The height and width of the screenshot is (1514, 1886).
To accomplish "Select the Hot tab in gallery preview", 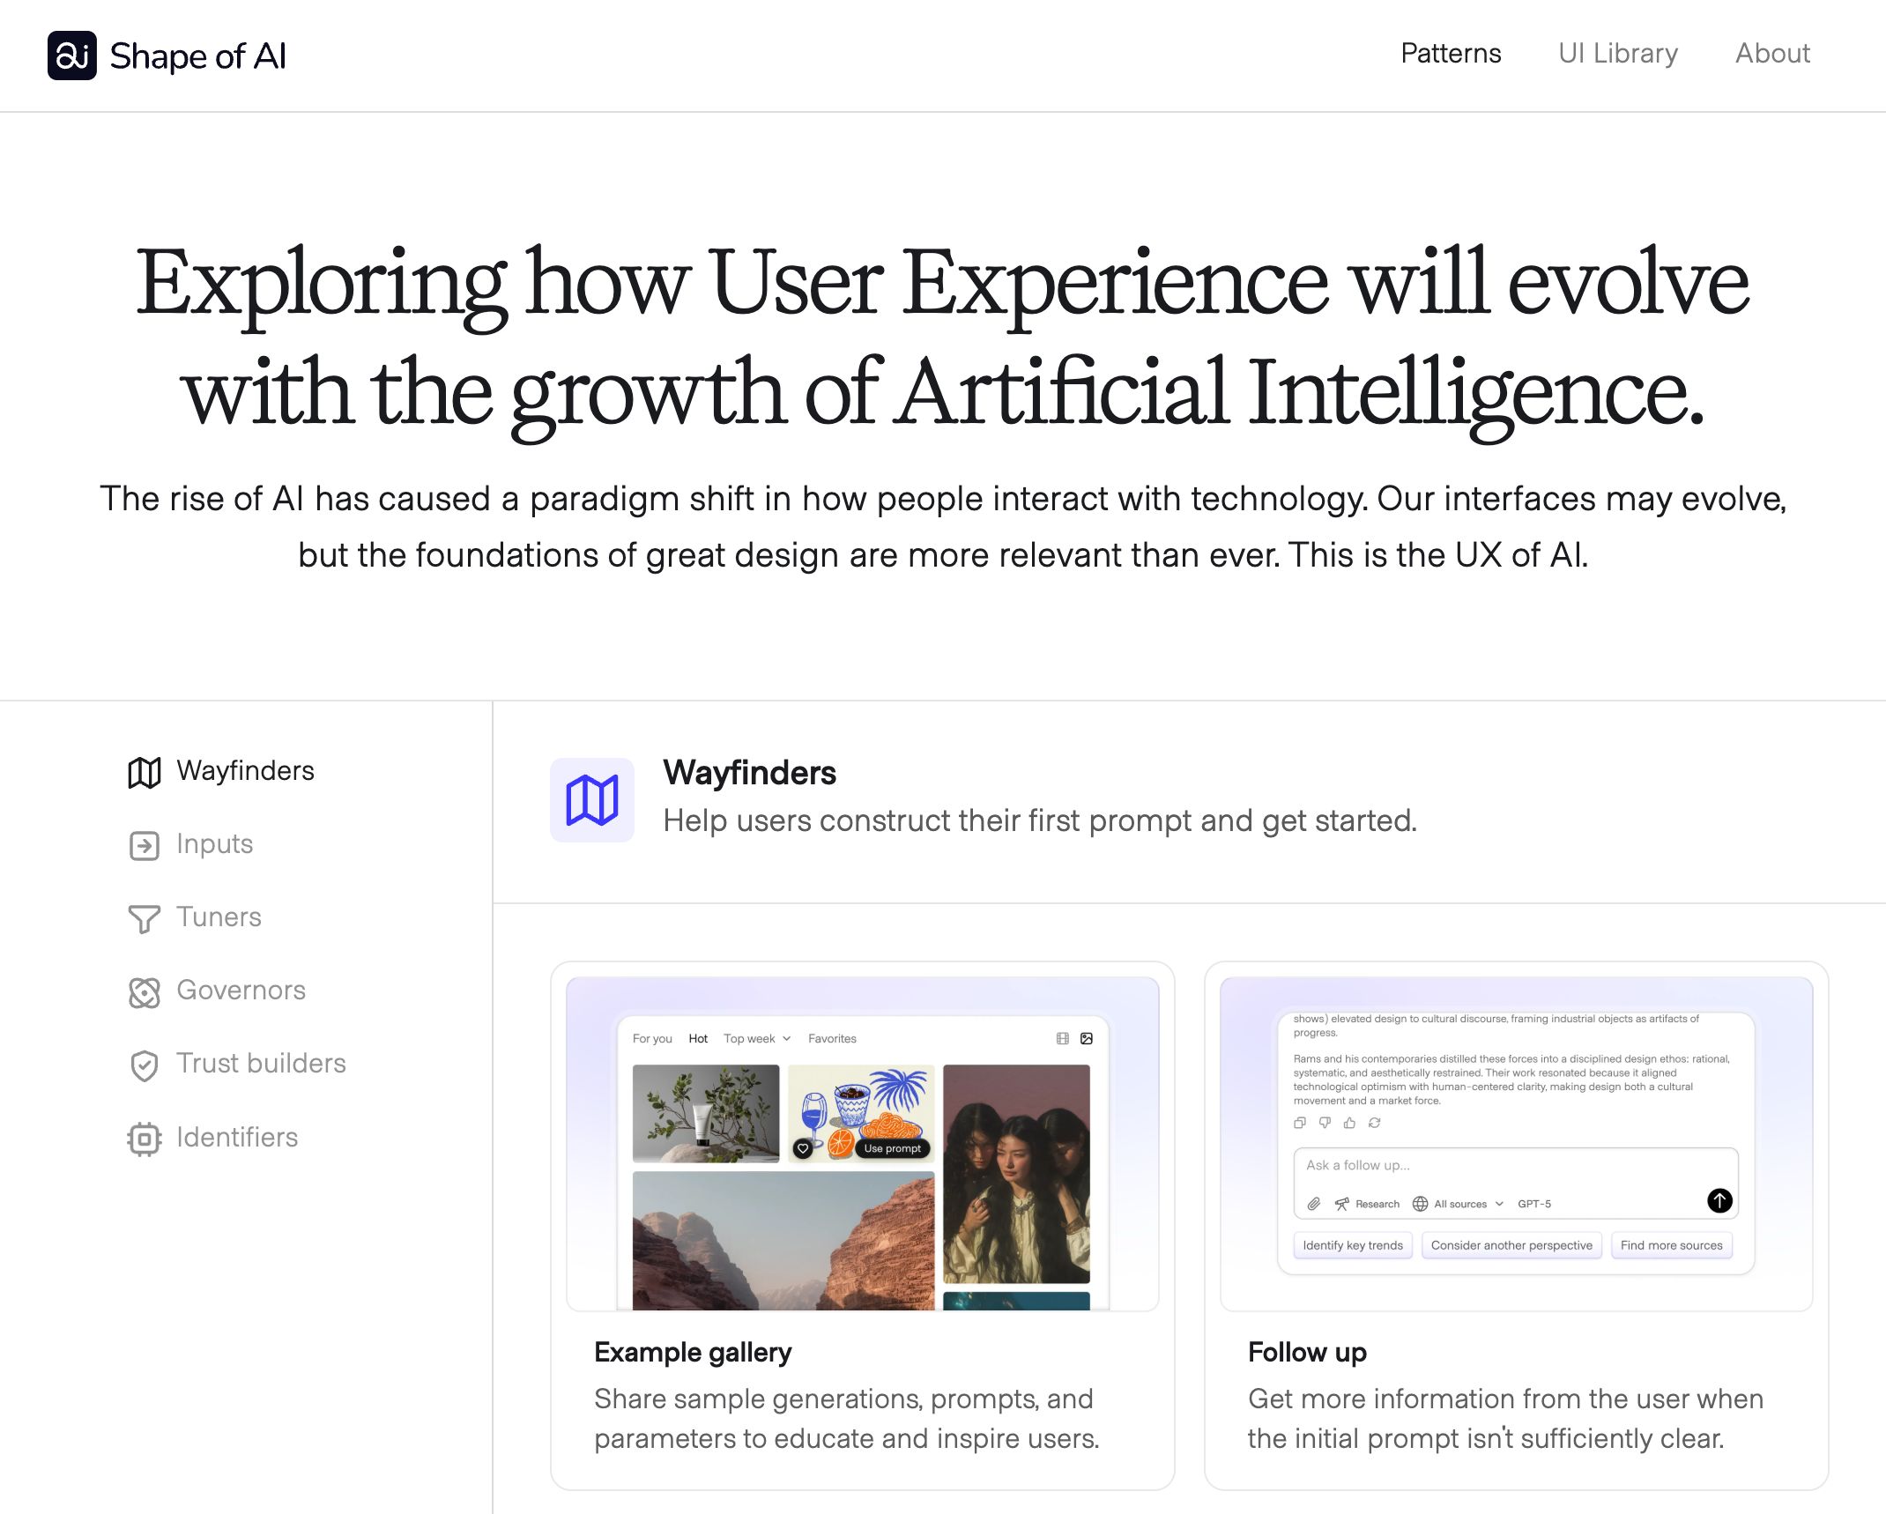I will [698, 1039].
